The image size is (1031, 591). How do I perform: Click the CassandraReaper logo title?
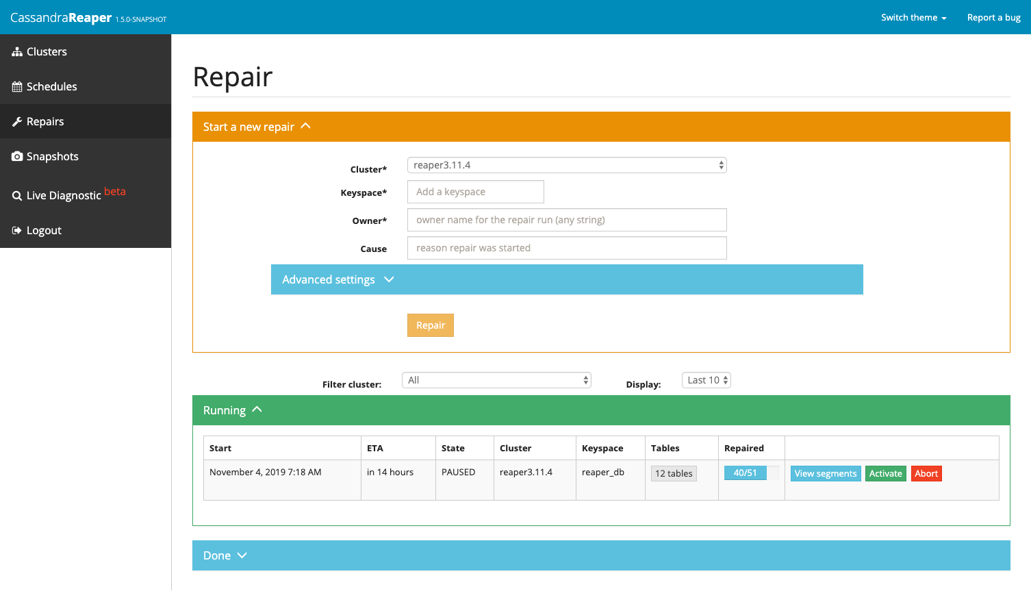[x=61, y=18]
